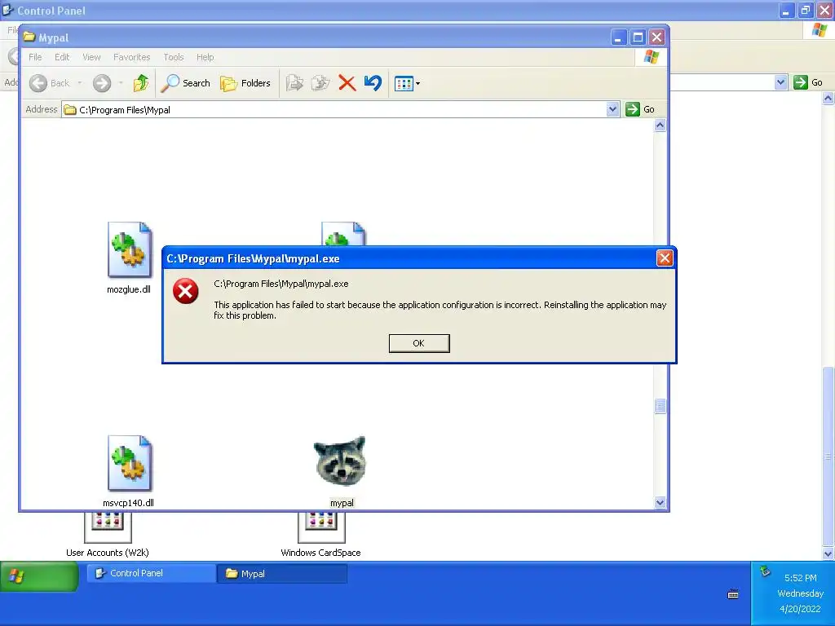Open the Views dropdown in toolbar
The height and width of the screenshot is (626, 835).
407,84
